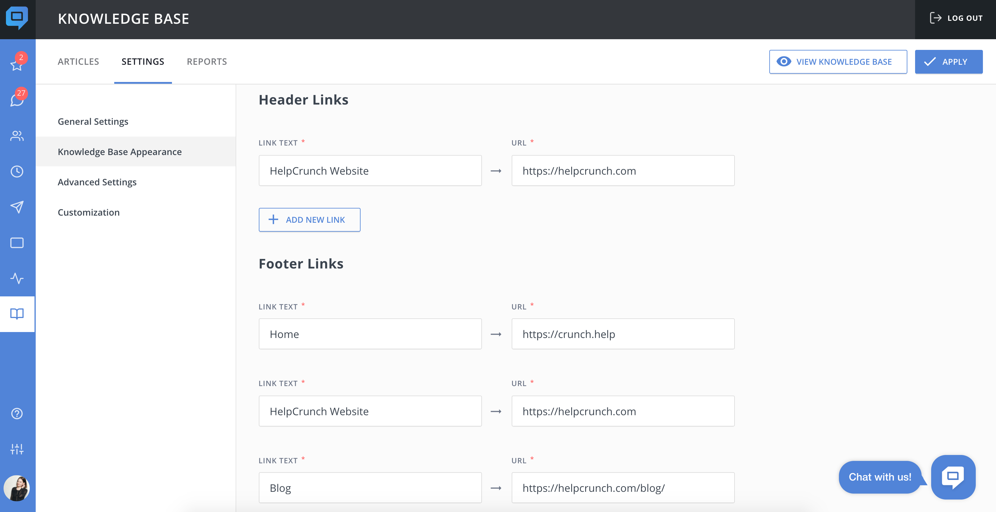Open the sliders settings icon in sidebar

pos(17,449)
